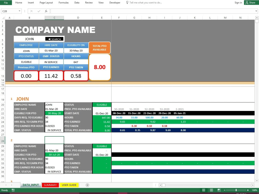Open the formula bar options ellipsis
This screenshot has width=259, height=194.
click(25, 11)
